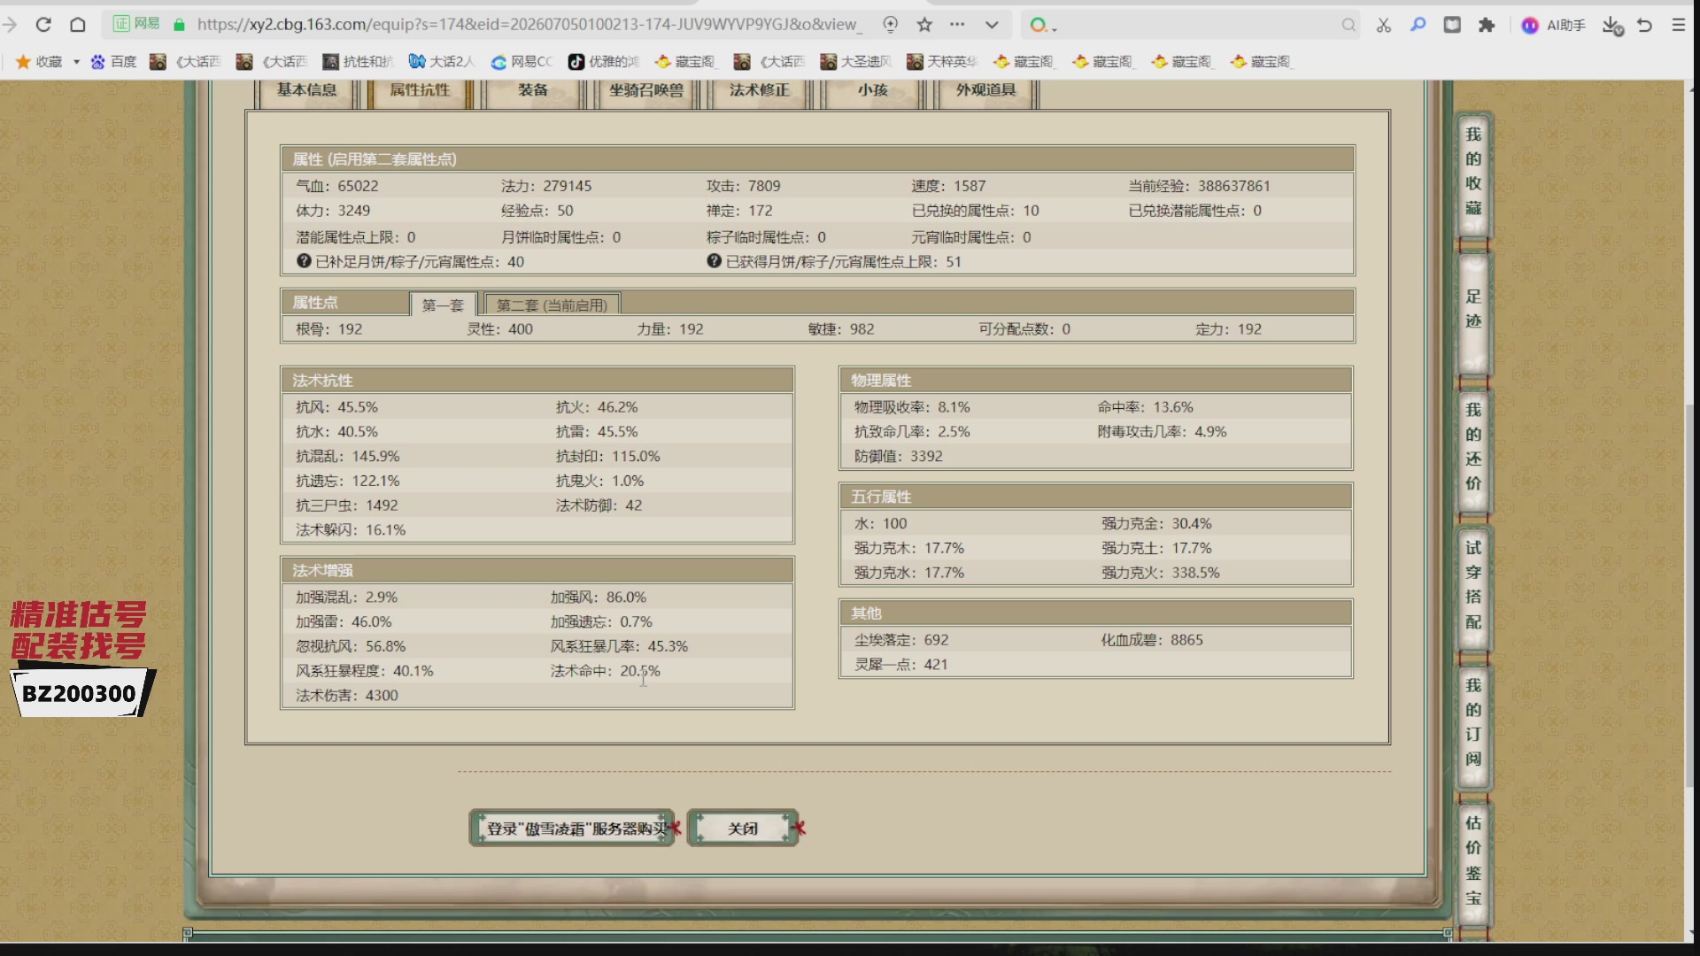
Task: Open the AI助手 assistant
Action: coord(1554,25)
